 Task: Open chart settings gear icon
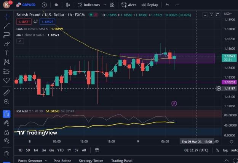(x=231, y=142)
